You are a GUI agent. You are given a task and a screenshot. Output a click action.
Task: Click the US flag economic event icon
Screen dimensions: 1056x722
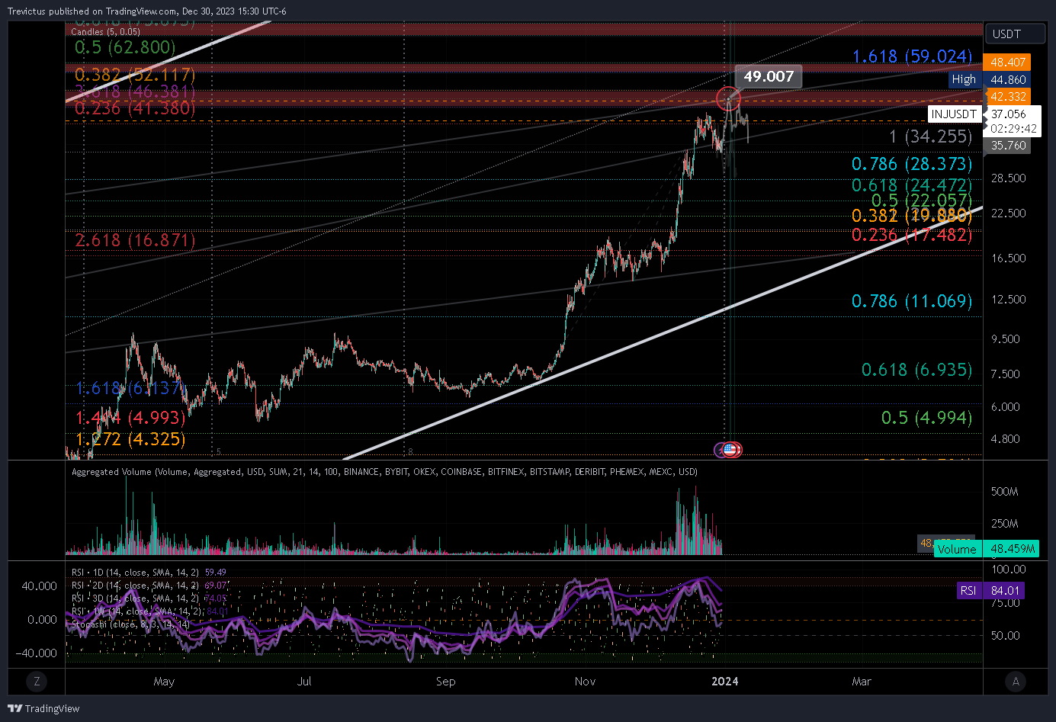click(x=730, y=450)
